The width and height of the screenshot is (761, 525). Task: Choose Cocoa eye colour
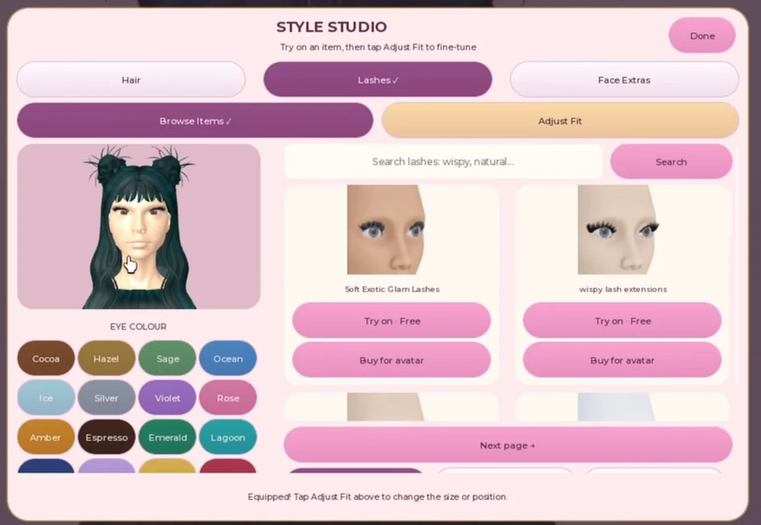(46, 358)
